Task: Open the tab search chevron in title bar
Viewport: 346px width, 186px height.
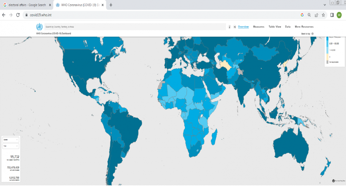Action: click(x=324, y=5)
